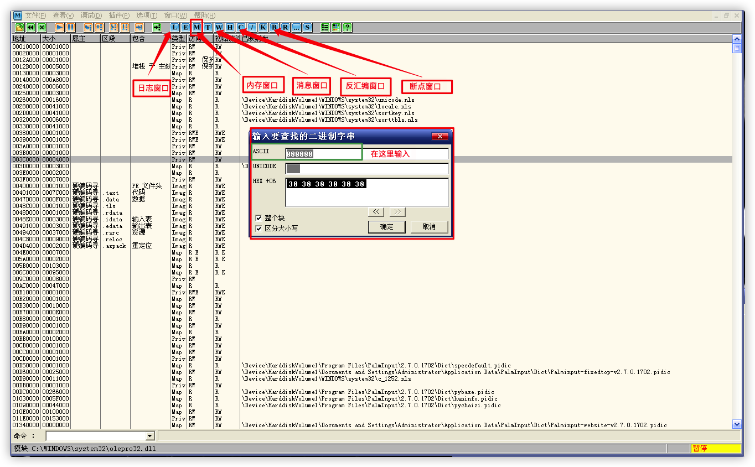Open the Threads (T) window
Image resolution: width=755 pixels, height=467 pixels.
(x=208, y=27)
